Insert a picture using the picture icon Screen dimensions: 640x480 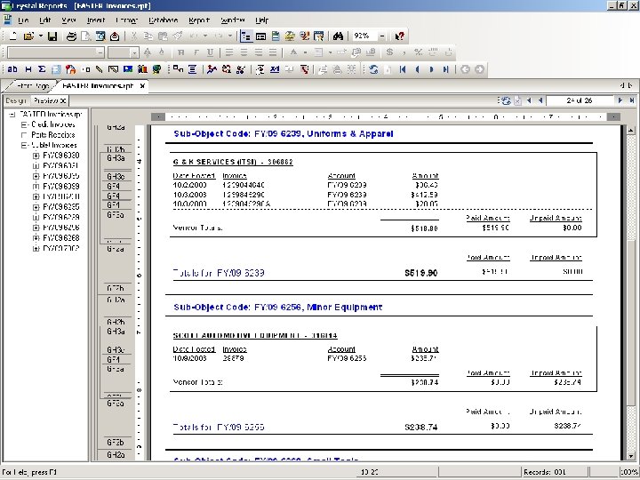click(128, 69)
